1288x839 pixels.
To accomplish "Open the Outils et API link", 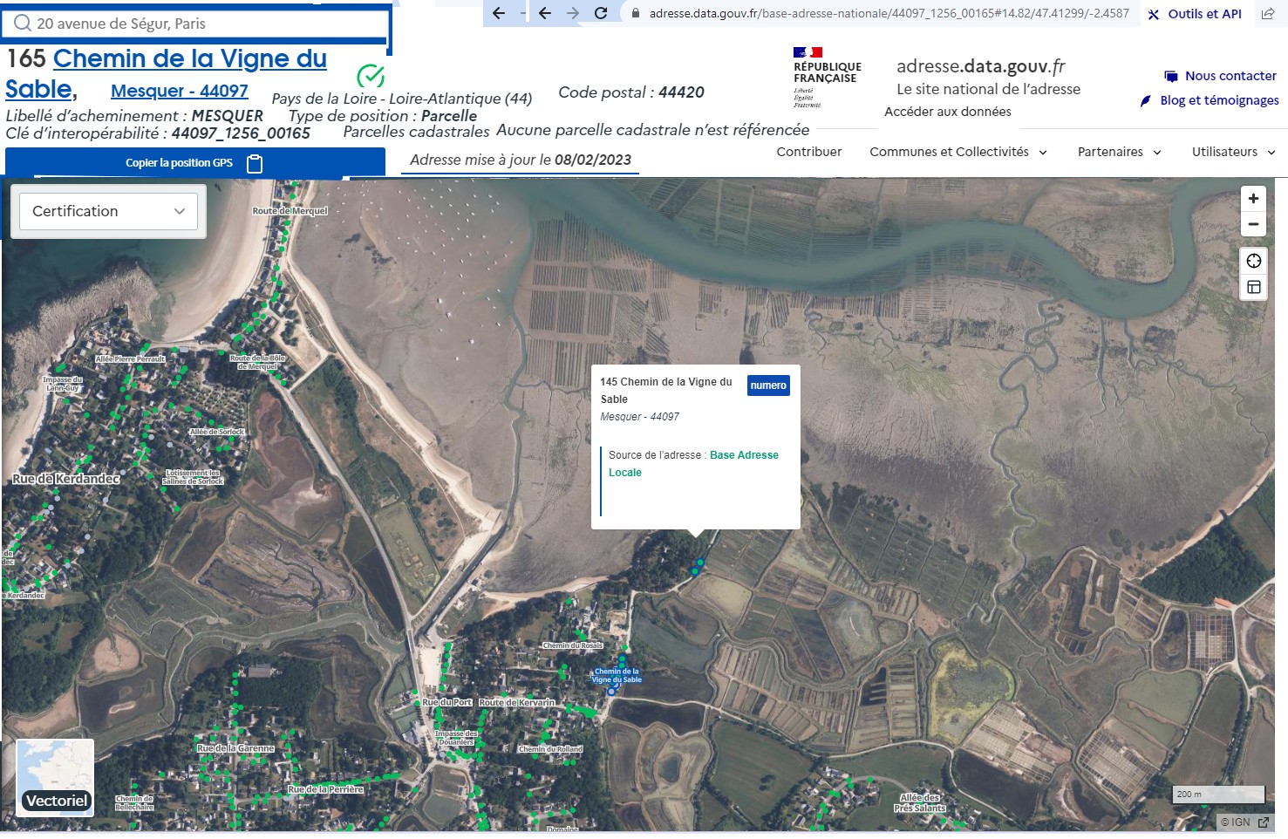I will (x=1195, y=14).
